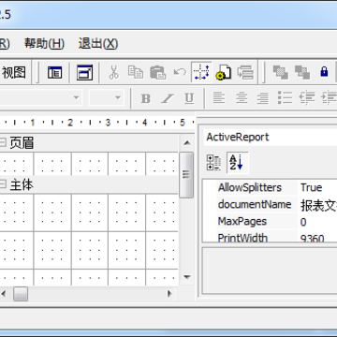Click the horizontal scrollbar thumb

tap(21, 294)
